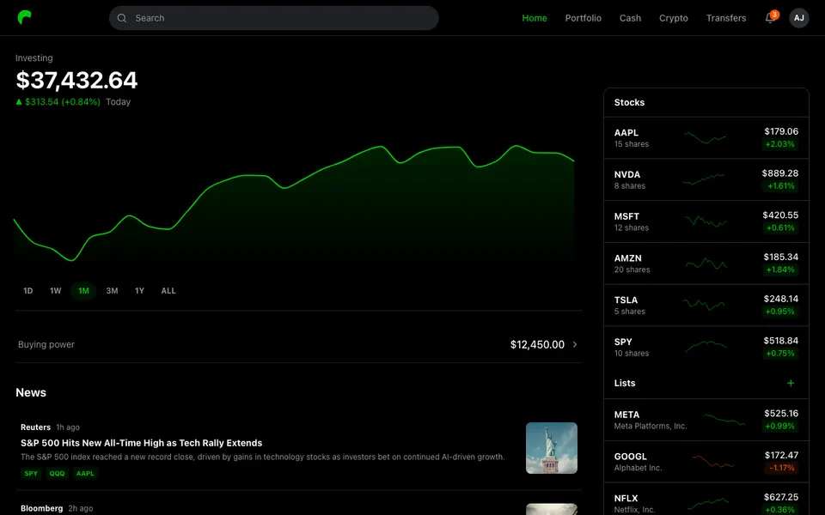This screenshot has height=515, width=825.
Task: Open the AJ account avatar
Action: click(798, 18)
